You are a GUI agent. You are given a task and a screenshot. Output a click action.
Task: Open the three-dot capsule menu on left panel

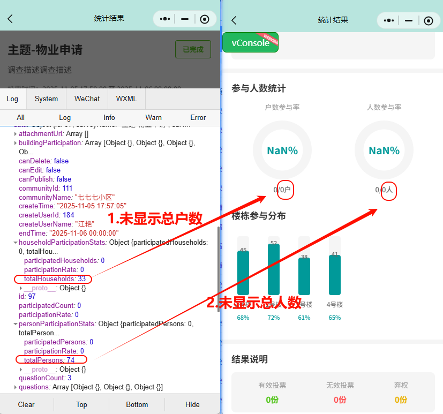tap(165, 19)
